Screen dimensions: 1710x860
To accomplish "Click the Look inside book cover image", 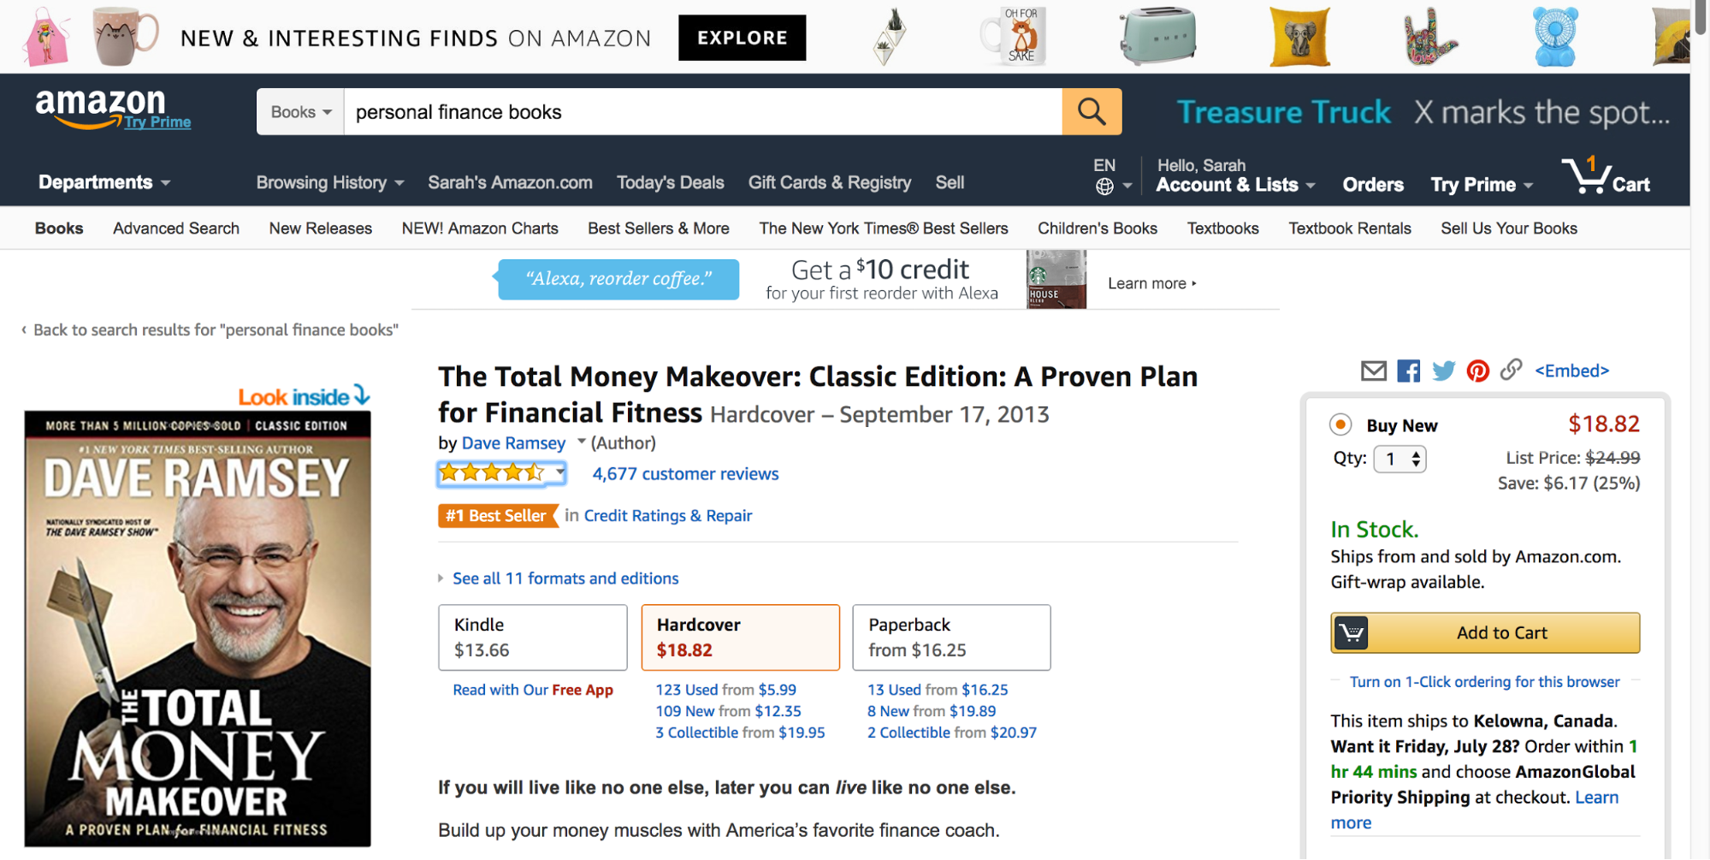I will [198, 628].
